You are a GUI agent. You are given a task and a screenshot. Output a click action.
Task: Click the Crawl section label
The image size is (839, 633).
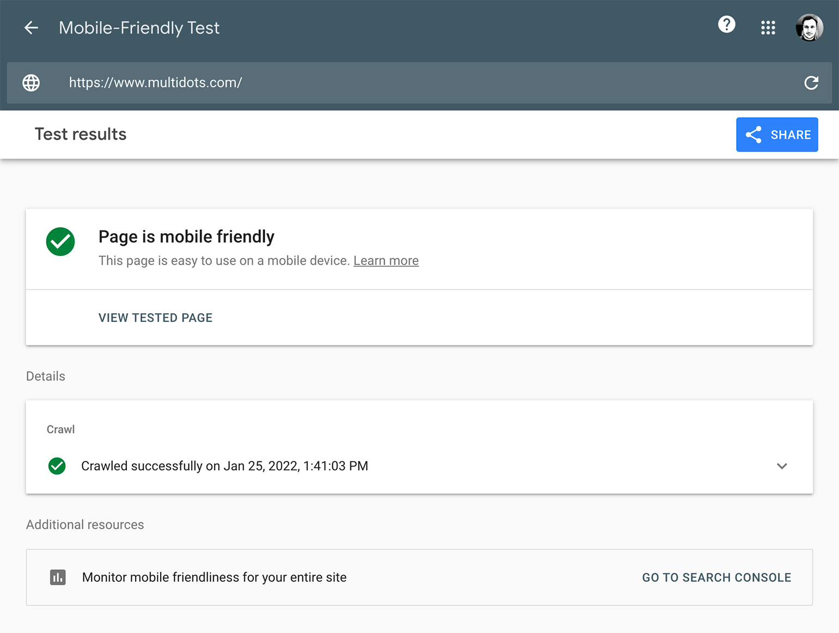[60, 430]
